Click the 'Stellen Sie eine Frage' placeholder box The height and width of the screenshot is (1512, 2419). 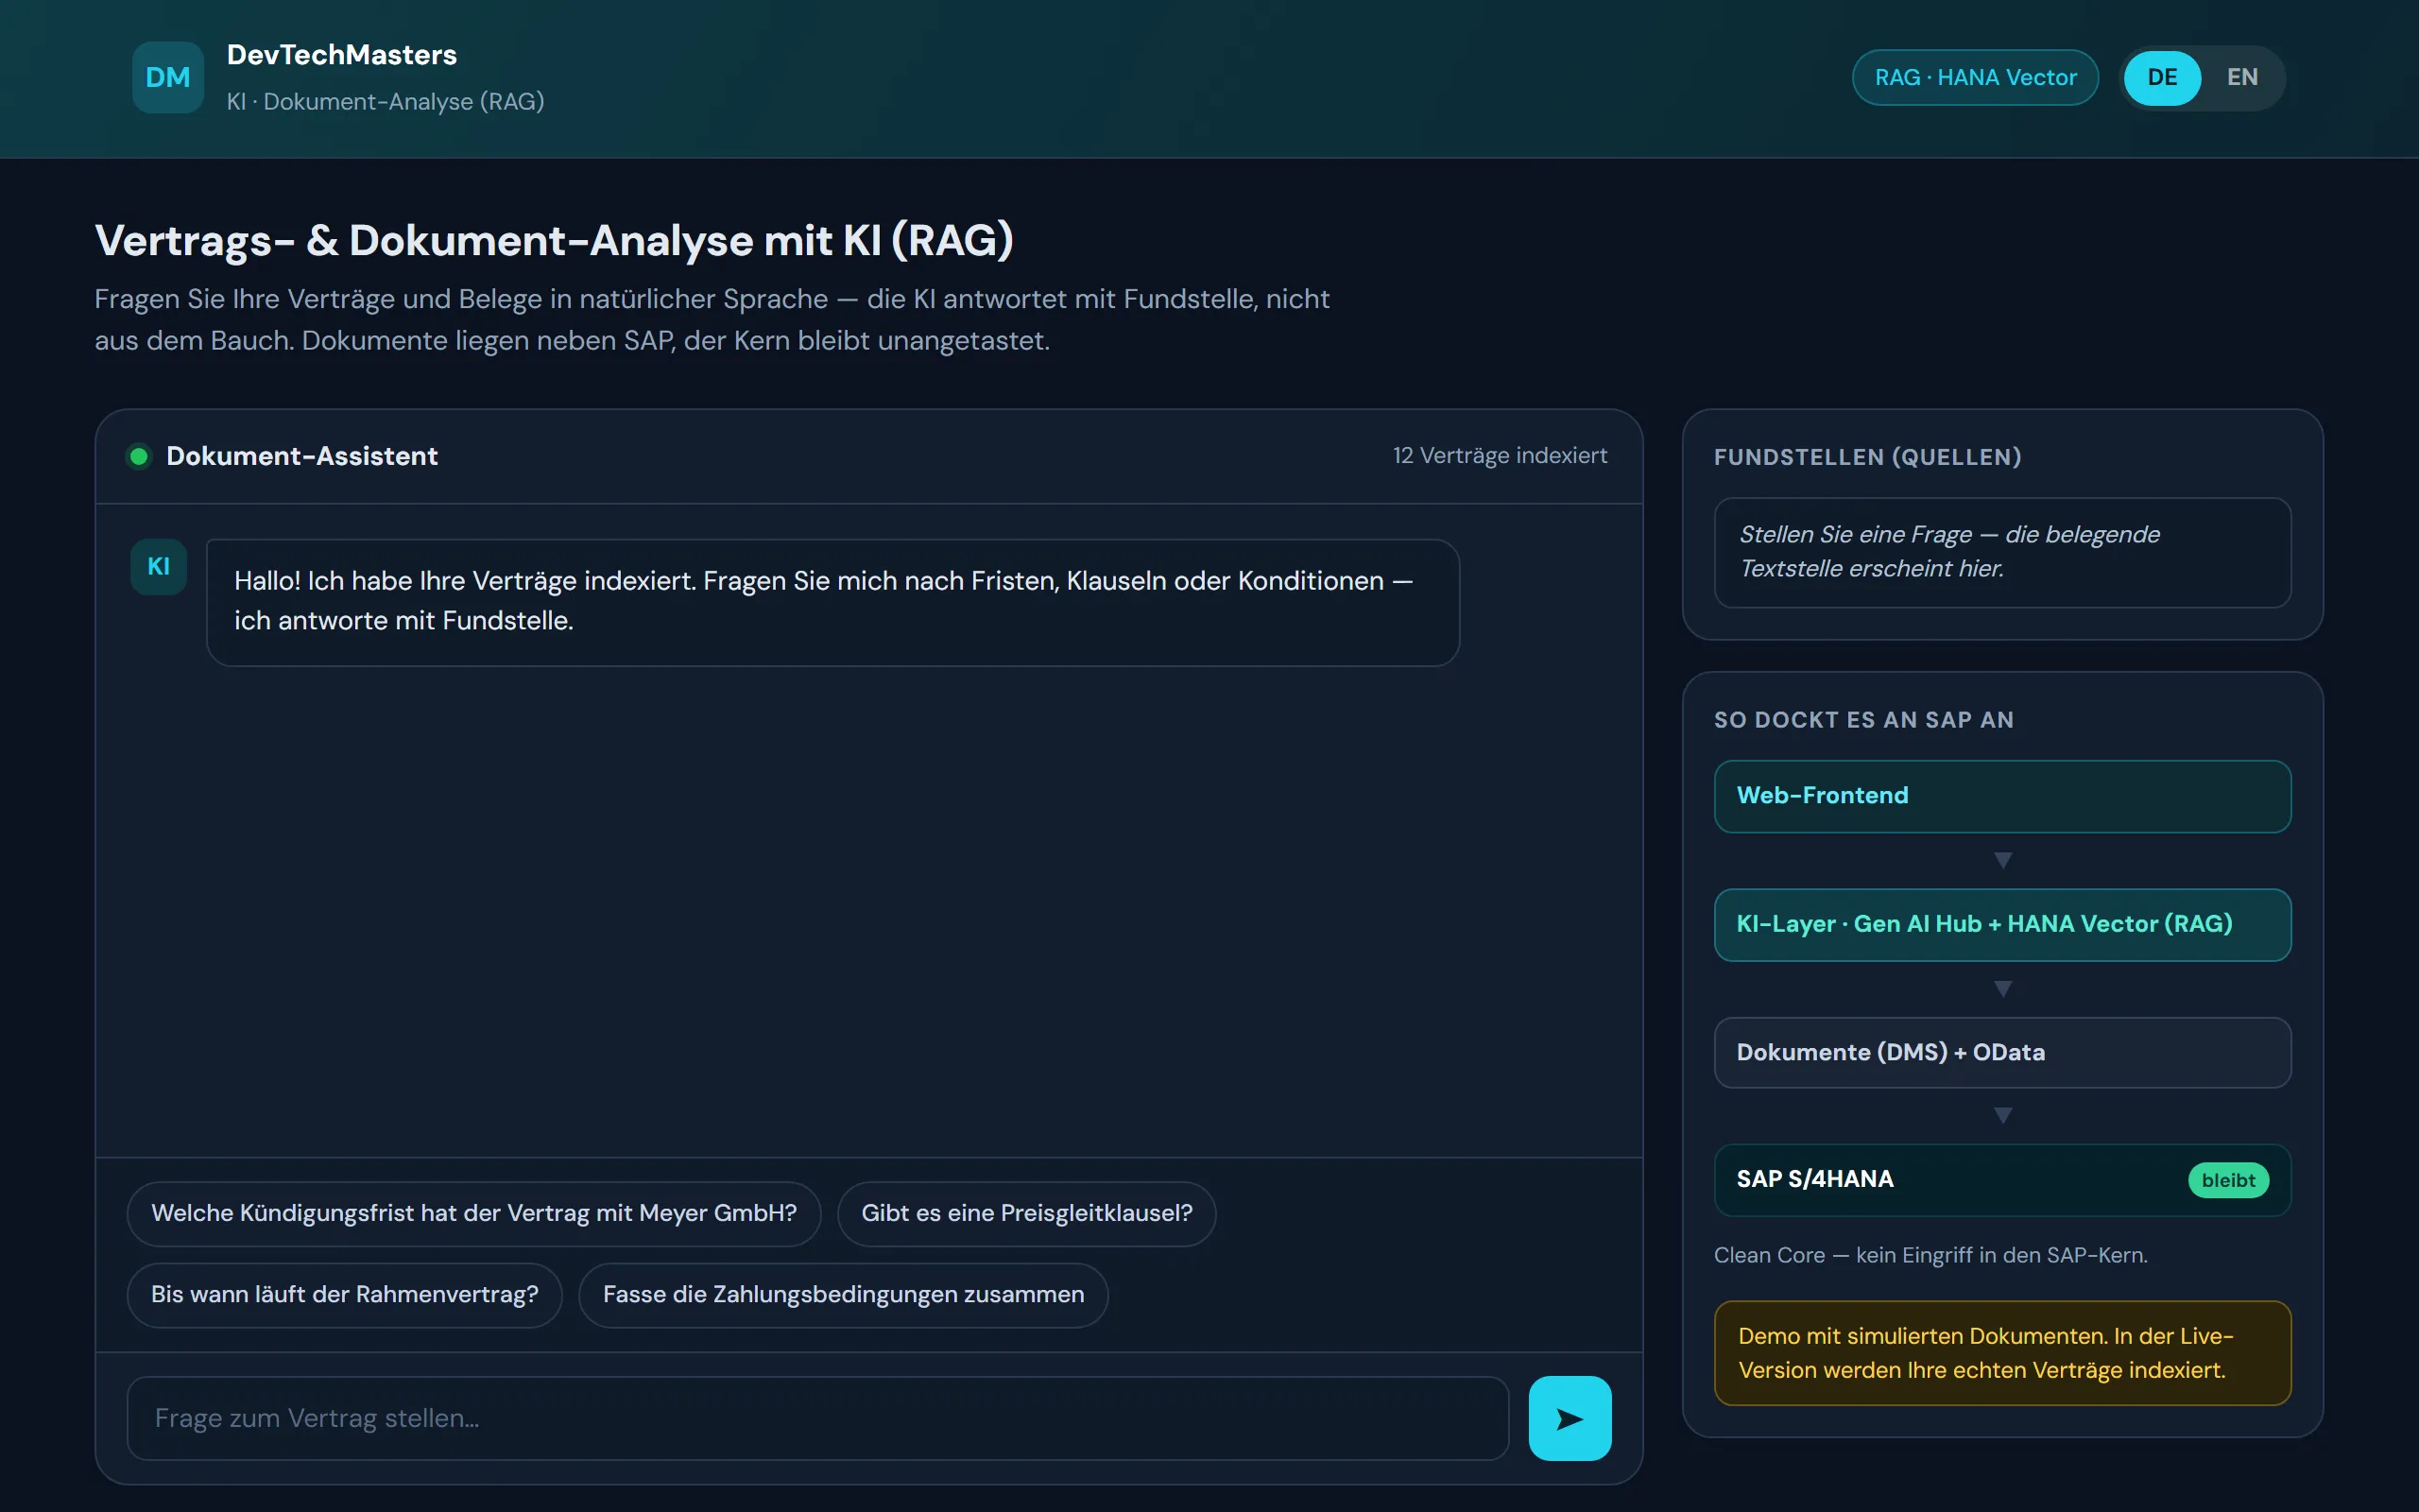(x=2002, y=552)
